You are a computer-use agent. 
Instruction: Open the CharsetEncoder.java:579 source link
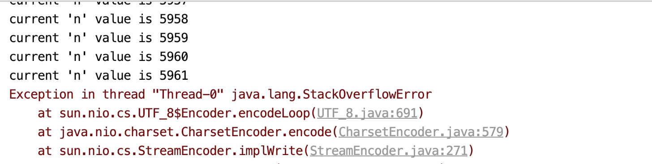422,132
